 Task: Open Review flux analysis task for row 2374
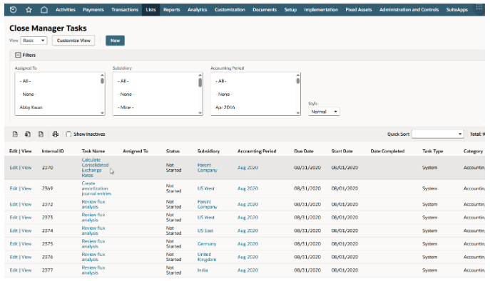pos(93,230)
